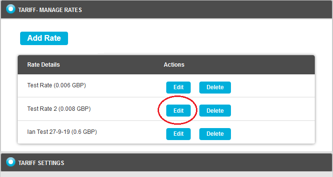Delete the Ian Test 27-9-19 rate
This screenshot has height=177, width=333.
[x=215, y=134]
